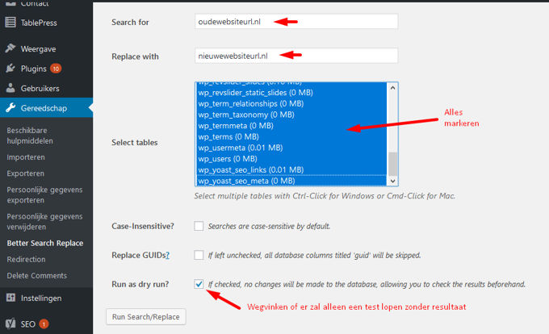The height and width of the screenshot is (334, 549).
Task: Go to Beschikbare hulpmiddelen submenu
Action: click(x=30, y=136)
